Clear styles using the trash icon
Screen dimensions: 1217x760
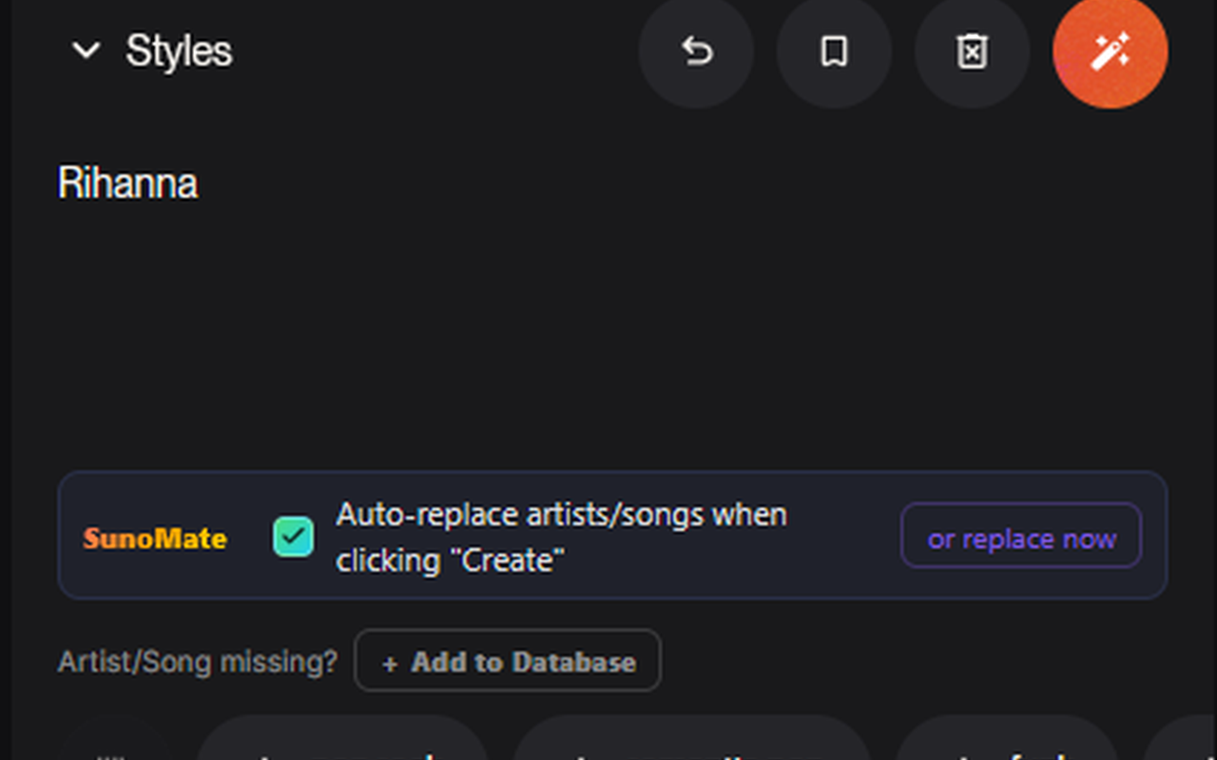tap(972, 51)
